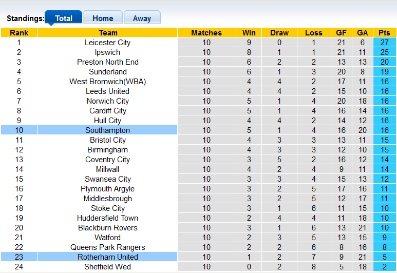This screenshot has height=273, width=397.
Task: Open the Queens Park Rangers link
Action: click(x=108, y=247)
